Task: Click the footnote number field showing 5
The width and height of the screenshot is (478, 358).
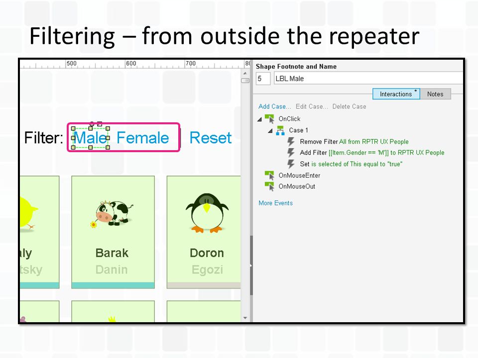Action: [263, 79]
